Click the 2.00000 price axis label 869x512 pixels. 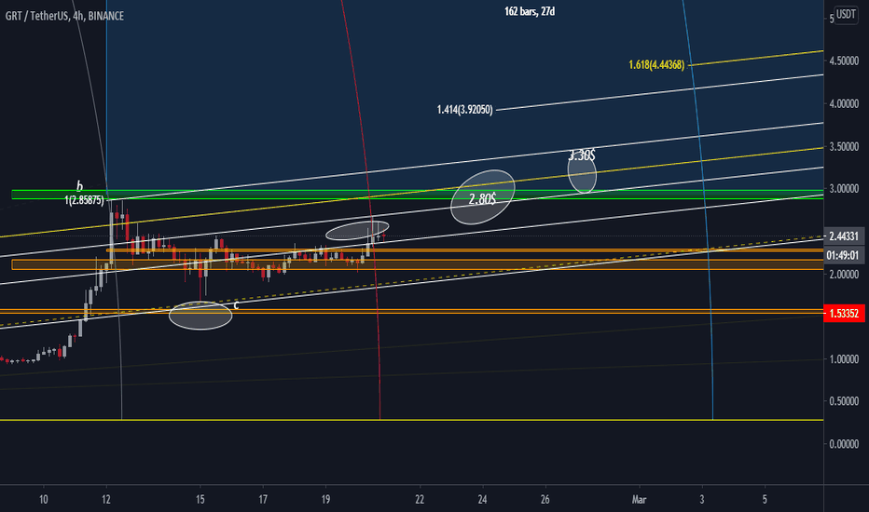tap(844, 275)
